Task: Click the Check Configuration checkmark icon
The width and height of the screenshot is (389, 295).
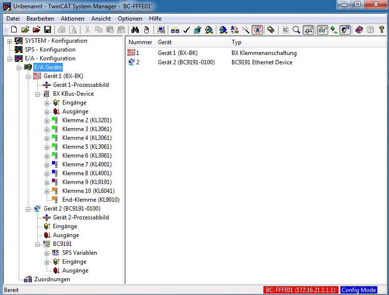Action: (x=186, y=30)
